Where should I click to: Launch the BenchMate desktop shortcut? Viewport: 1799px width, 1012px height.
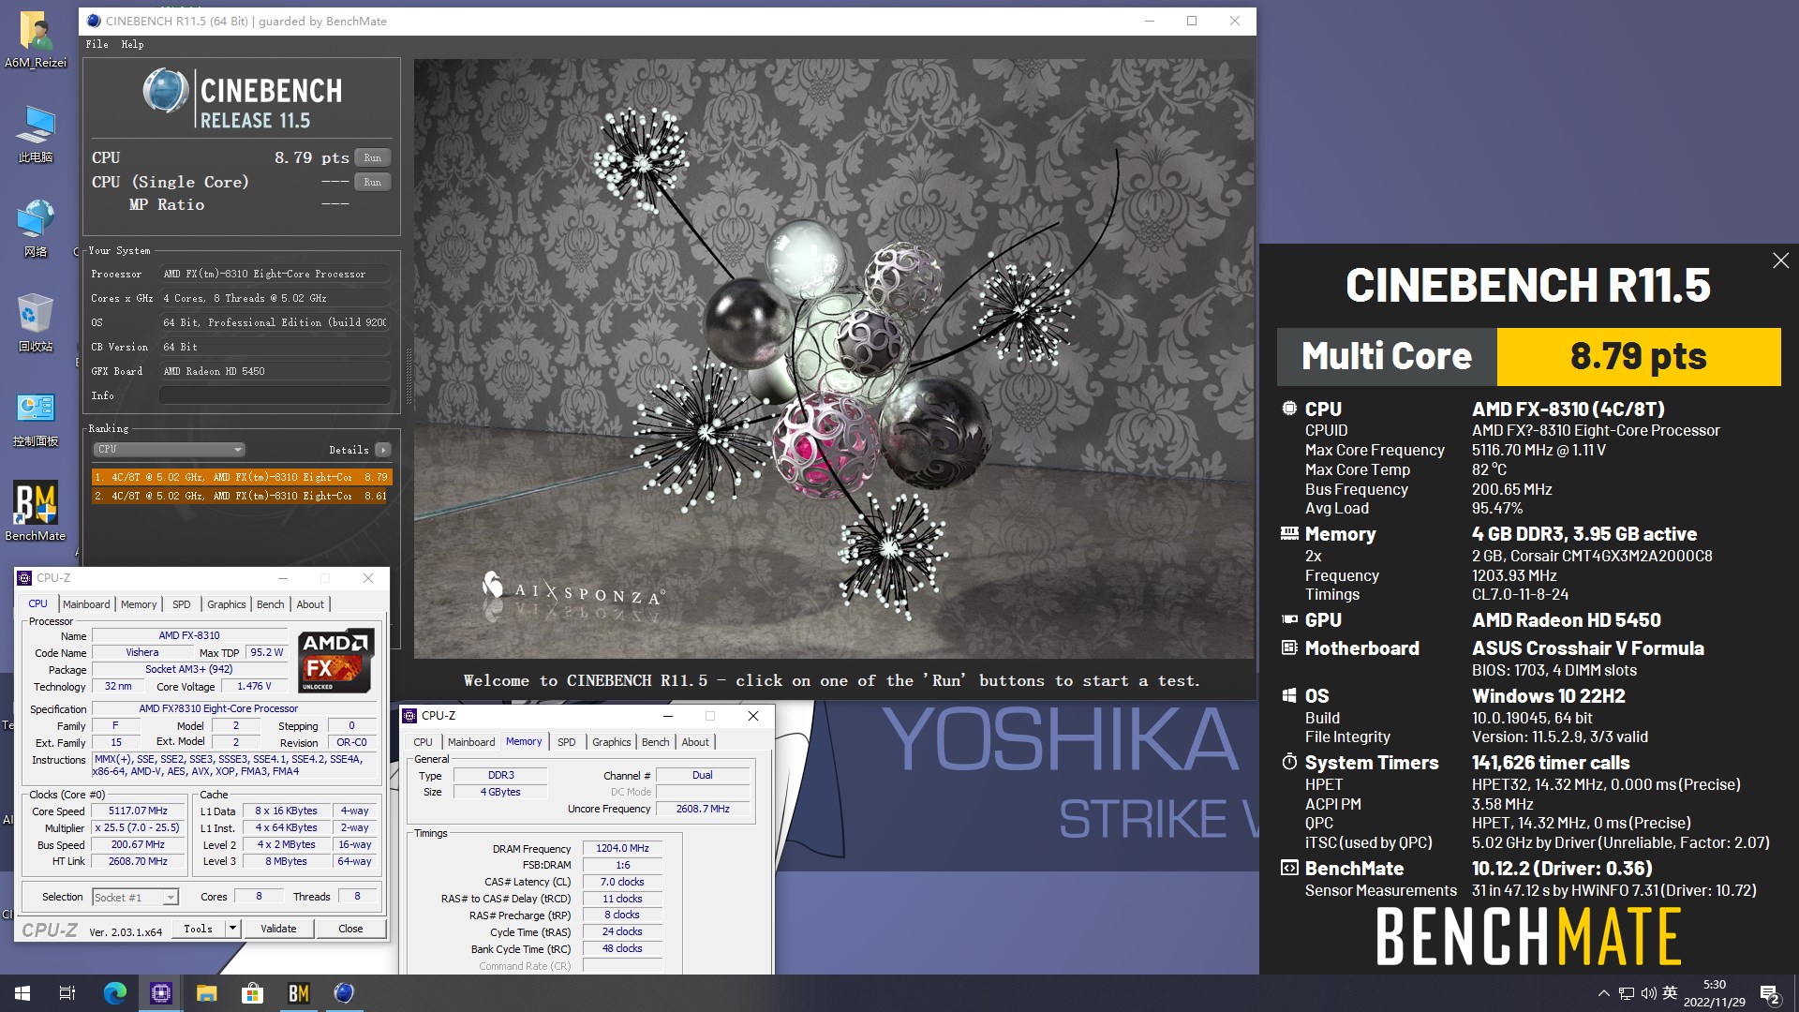tap(36, 512)
